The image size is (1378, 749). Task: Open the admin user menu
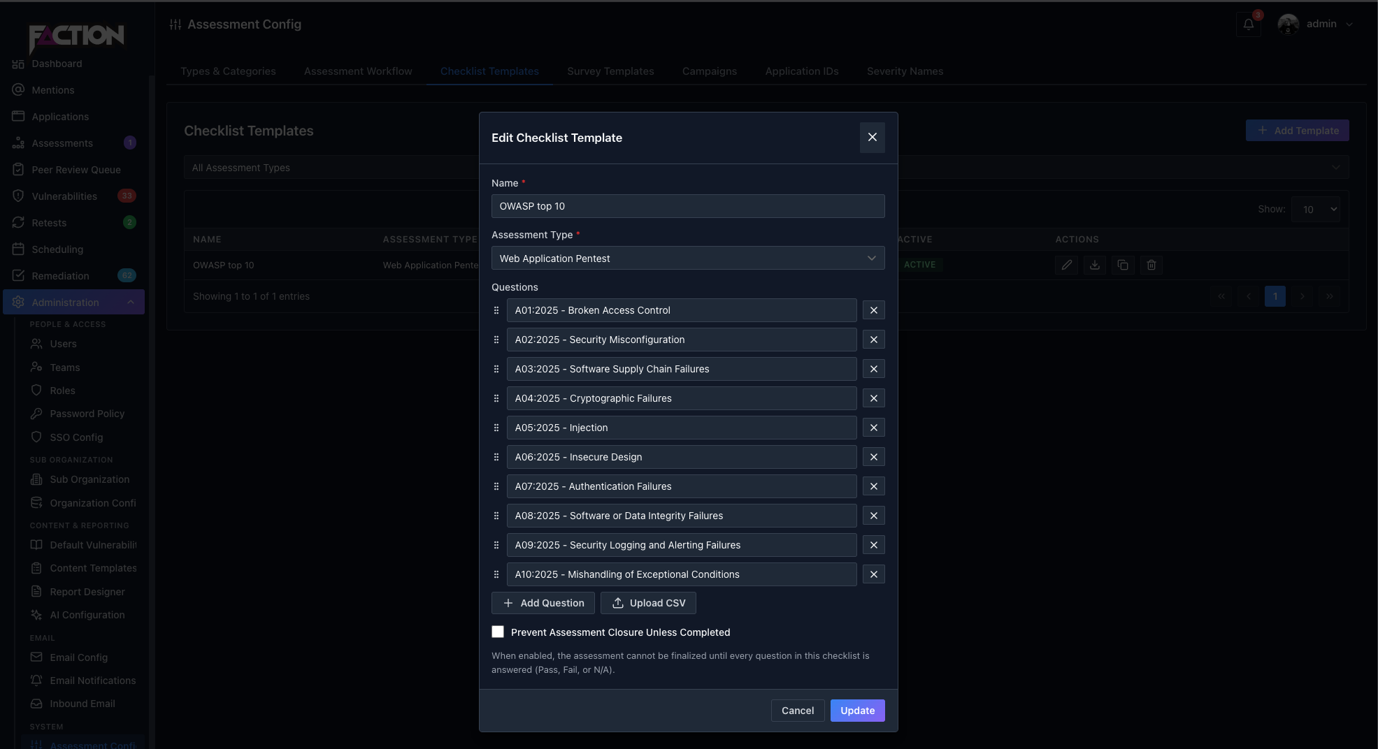point(1316,24)
